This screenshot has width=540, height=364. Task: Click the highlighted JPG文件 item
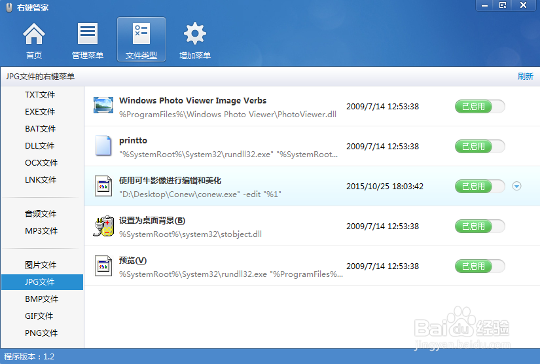tap(43, 282)
